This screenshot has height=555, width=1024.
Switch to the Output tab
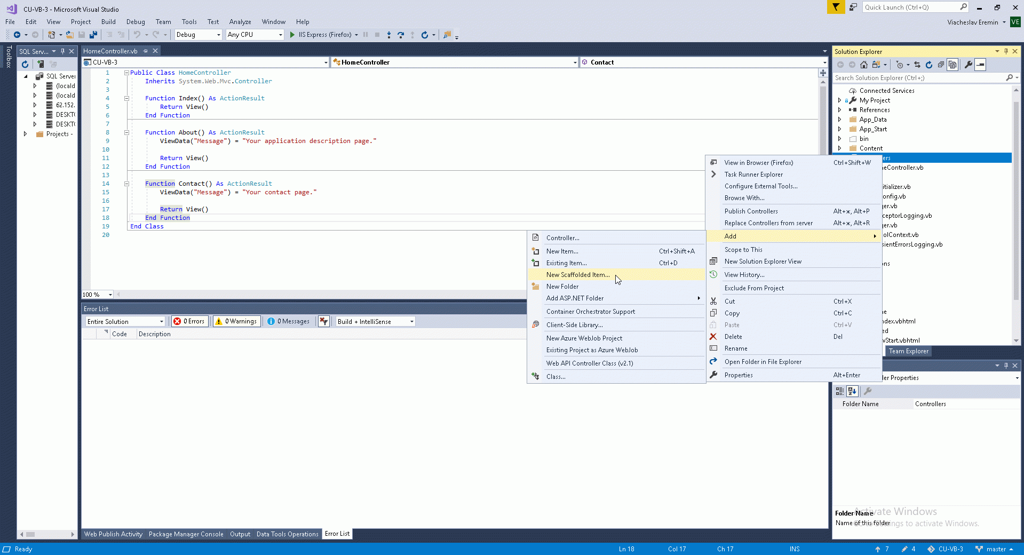240,534
